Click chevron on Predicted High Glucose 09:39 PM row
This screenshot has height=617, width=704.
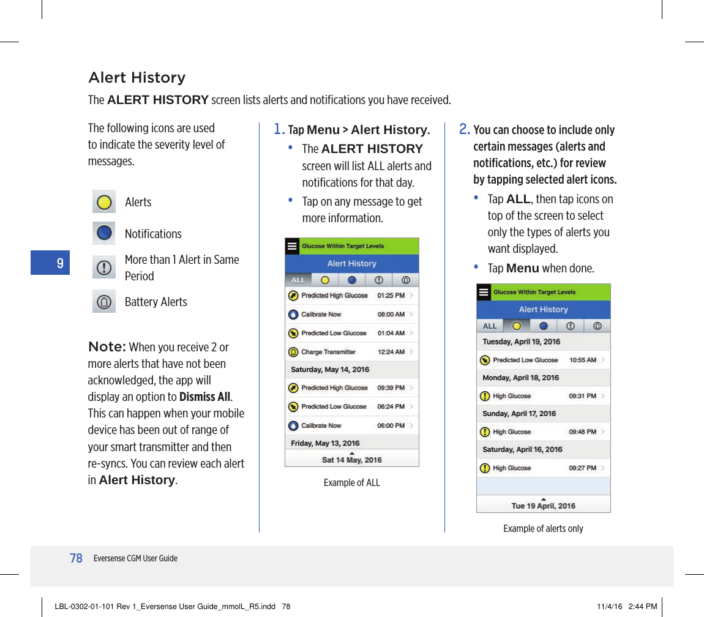pyautogui.click(x=411, y=388)
